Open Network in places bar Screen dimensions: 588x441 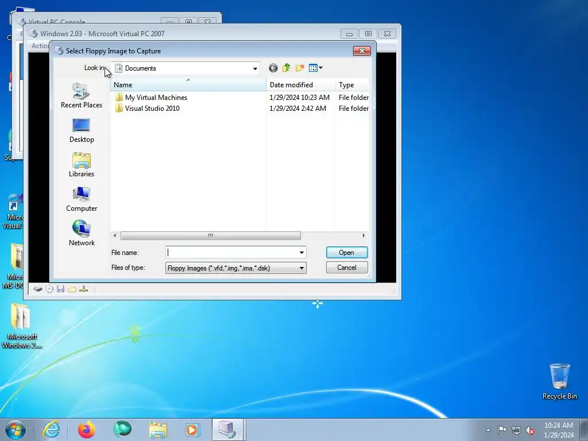coord(82,233)
